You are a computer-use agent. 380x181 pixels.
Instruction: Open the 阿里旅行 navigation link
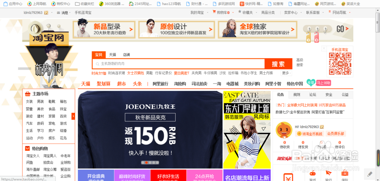point(160,84)
